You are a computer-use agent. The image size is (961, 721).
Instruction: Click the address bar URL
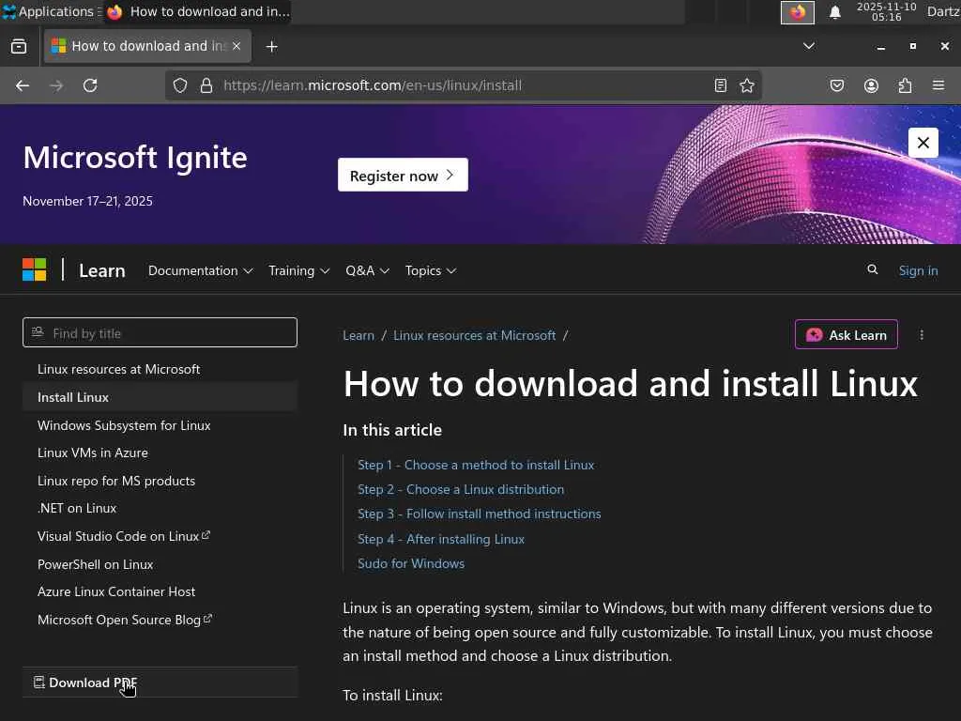click(x=373, y=85)
